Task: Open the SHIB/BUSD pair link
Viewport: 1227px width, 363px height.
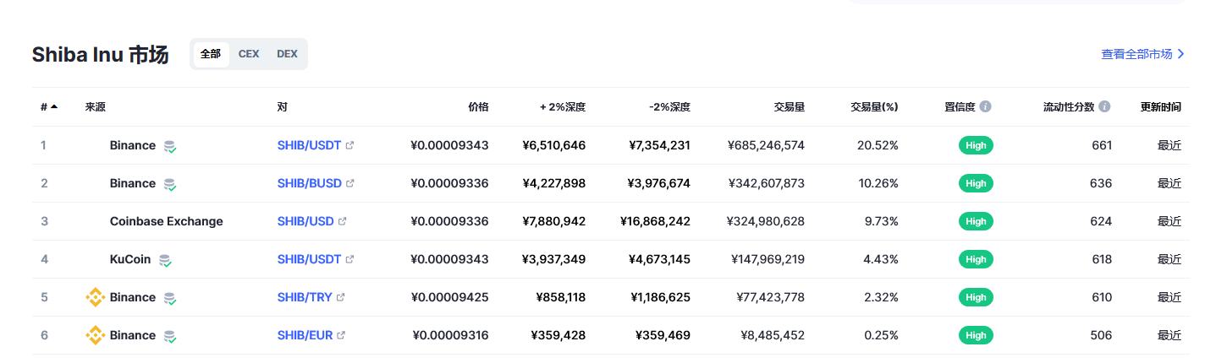Action: point(309,183)
